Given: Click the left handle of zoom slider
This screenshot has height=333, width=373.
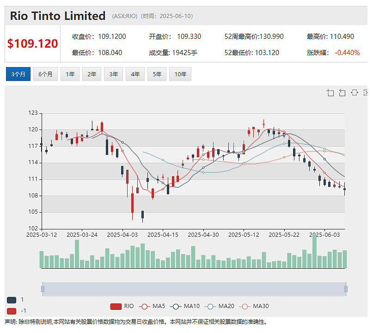Looking at the screenshot, I should click(x=43, y=289).
